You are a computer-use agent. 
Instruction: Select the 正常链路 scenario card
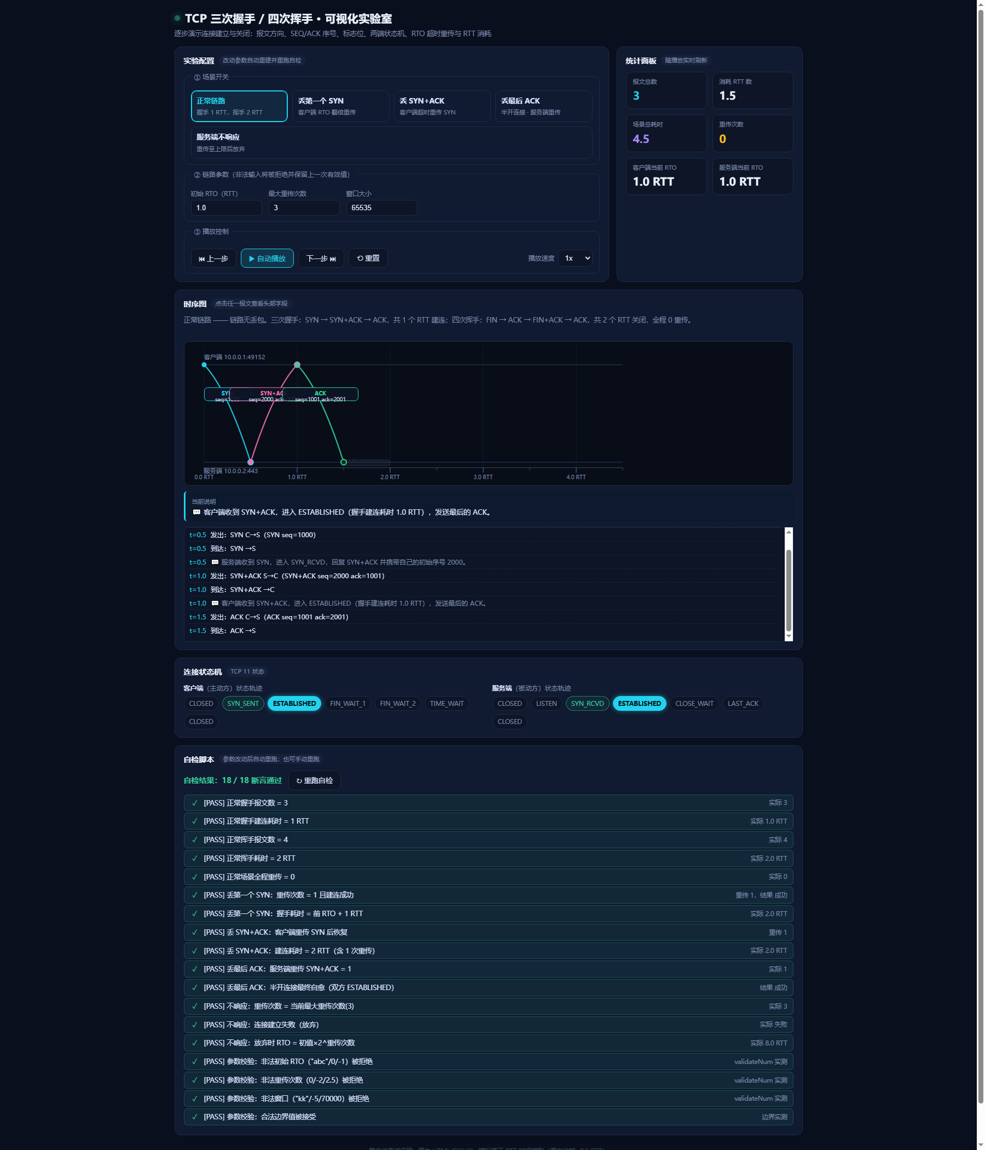[239, 106]
